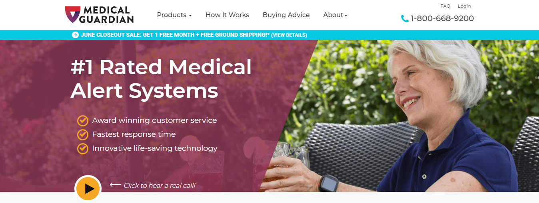The height and width of the screenshot is (203, 539).
Task: Click the June Closeout Sale banner text
Action: (x=175, y=35)
